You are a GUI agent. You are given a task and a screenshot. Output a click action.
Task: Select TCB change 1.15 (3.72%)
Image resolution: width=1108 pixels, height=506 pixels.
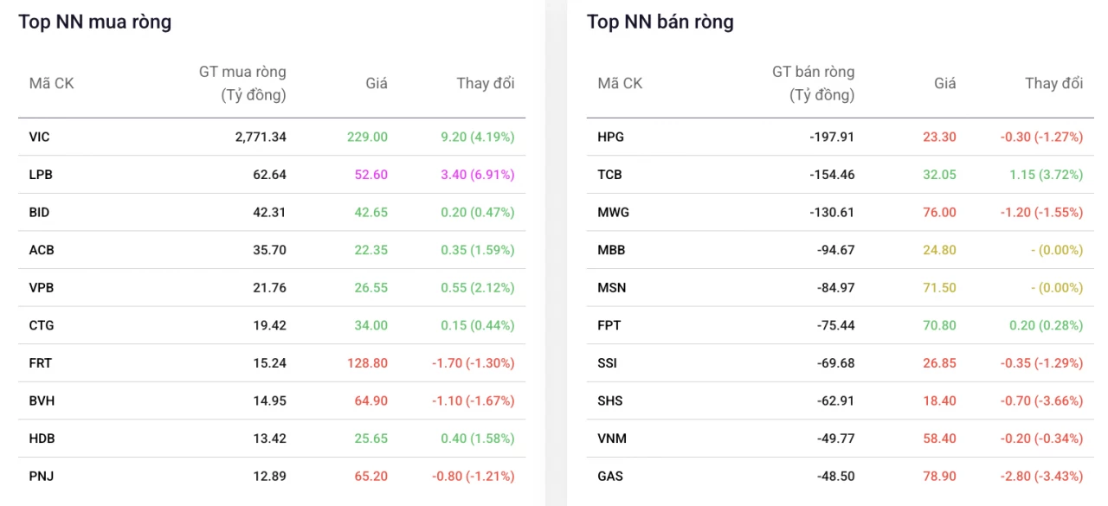(1046, 175)
